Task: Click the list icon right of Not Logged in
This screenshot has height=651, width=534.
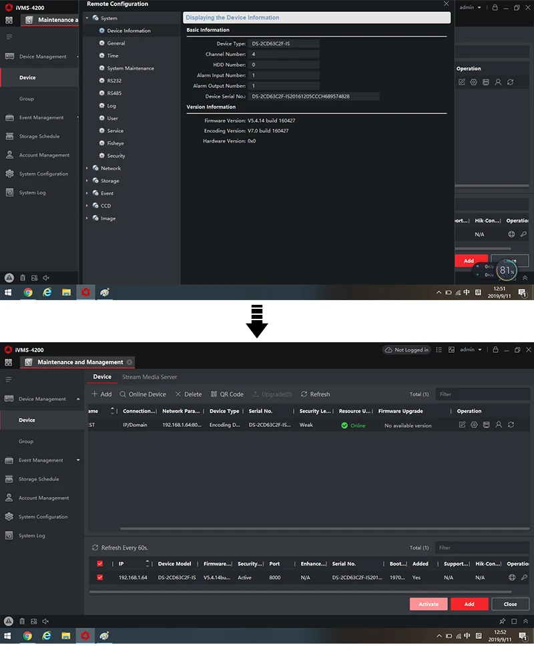Action: [439, 350]
